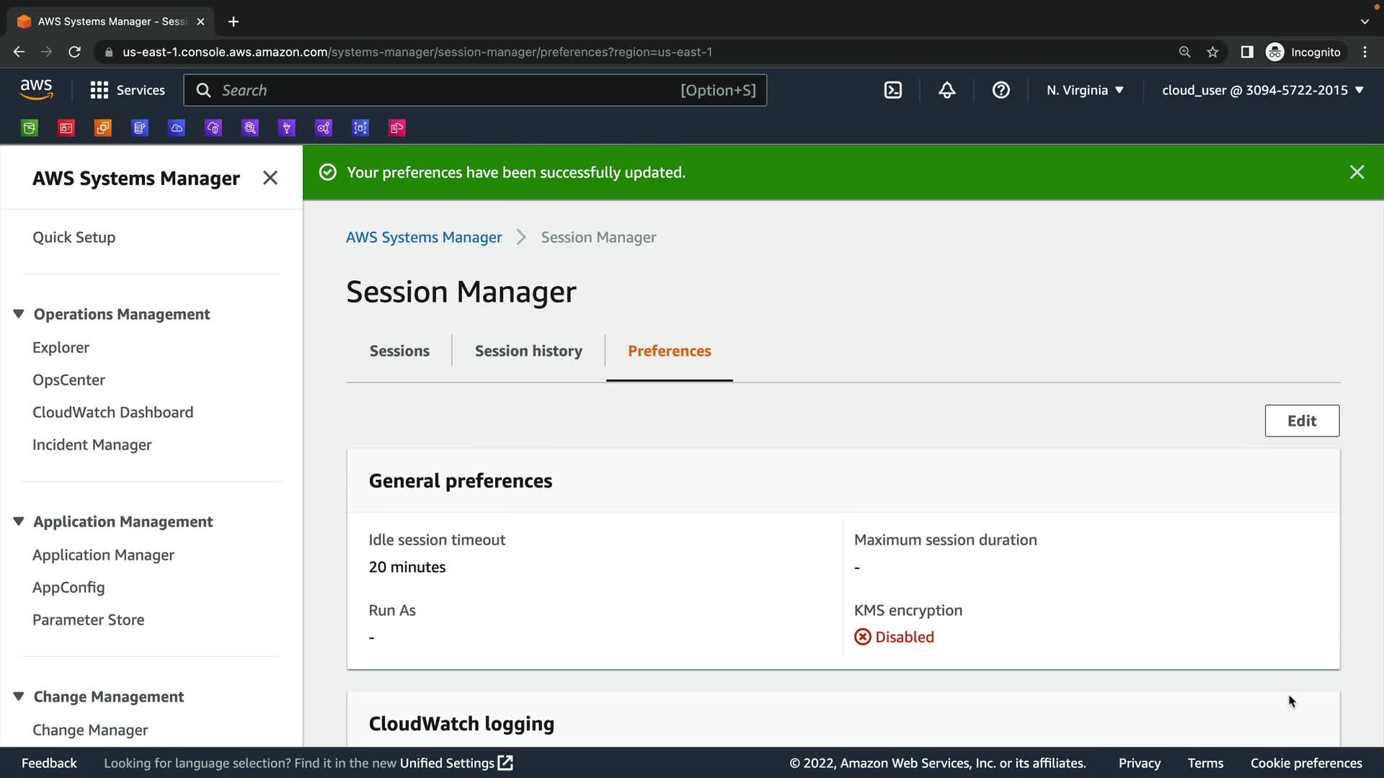Open the orange EC2 favorite shortcut
The image size is (1384, 778).
tap(103, 128)
